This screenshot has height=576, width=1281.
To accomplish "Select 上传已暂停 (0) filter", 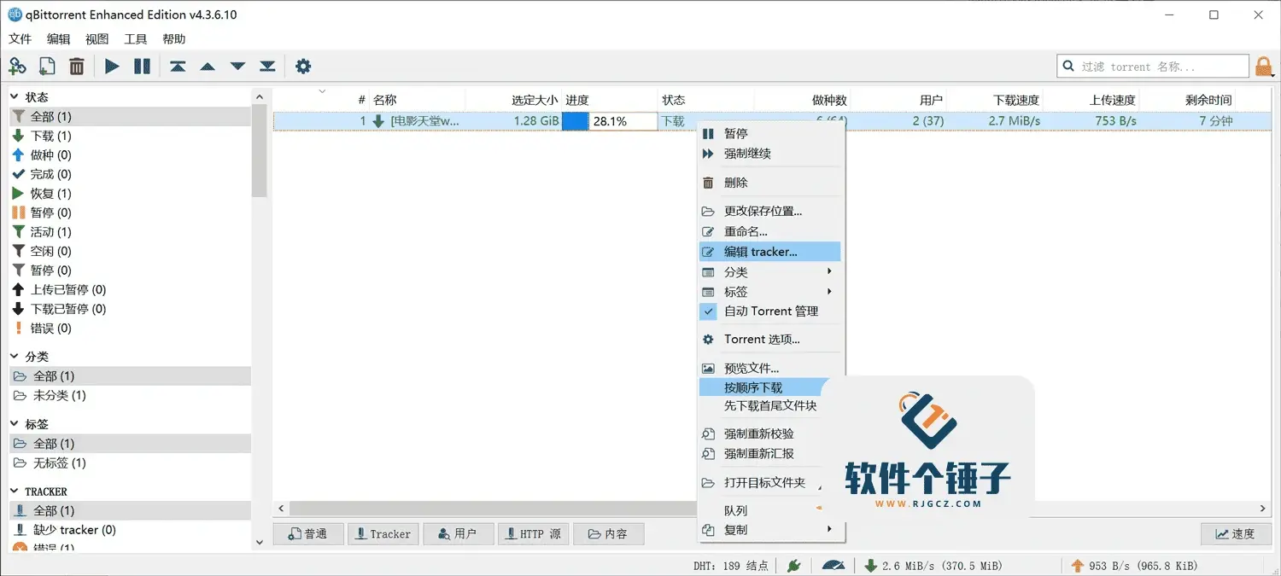I will (130, 289).
